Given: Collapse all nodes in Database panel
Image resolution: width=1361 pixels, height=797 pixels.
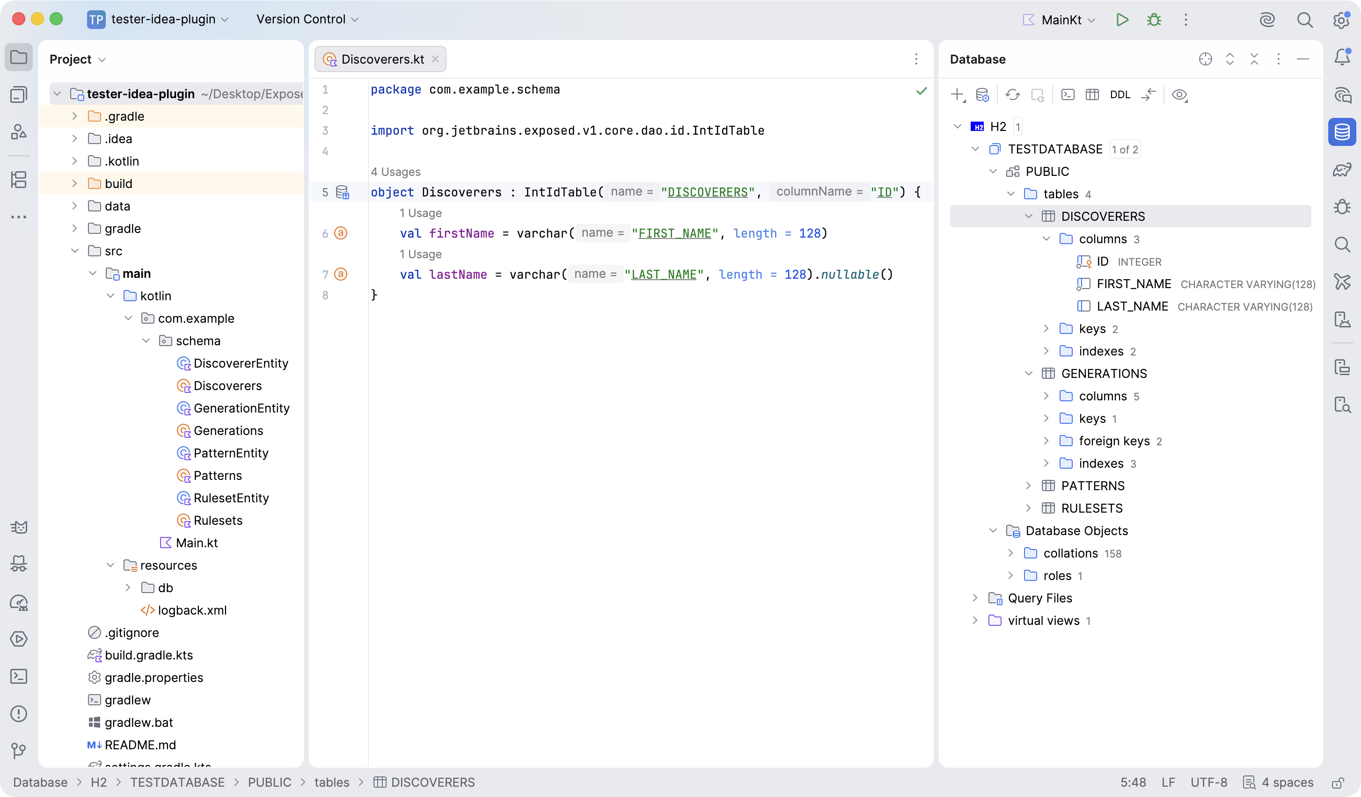Looking at the screenshot, I should point(1254,59).
